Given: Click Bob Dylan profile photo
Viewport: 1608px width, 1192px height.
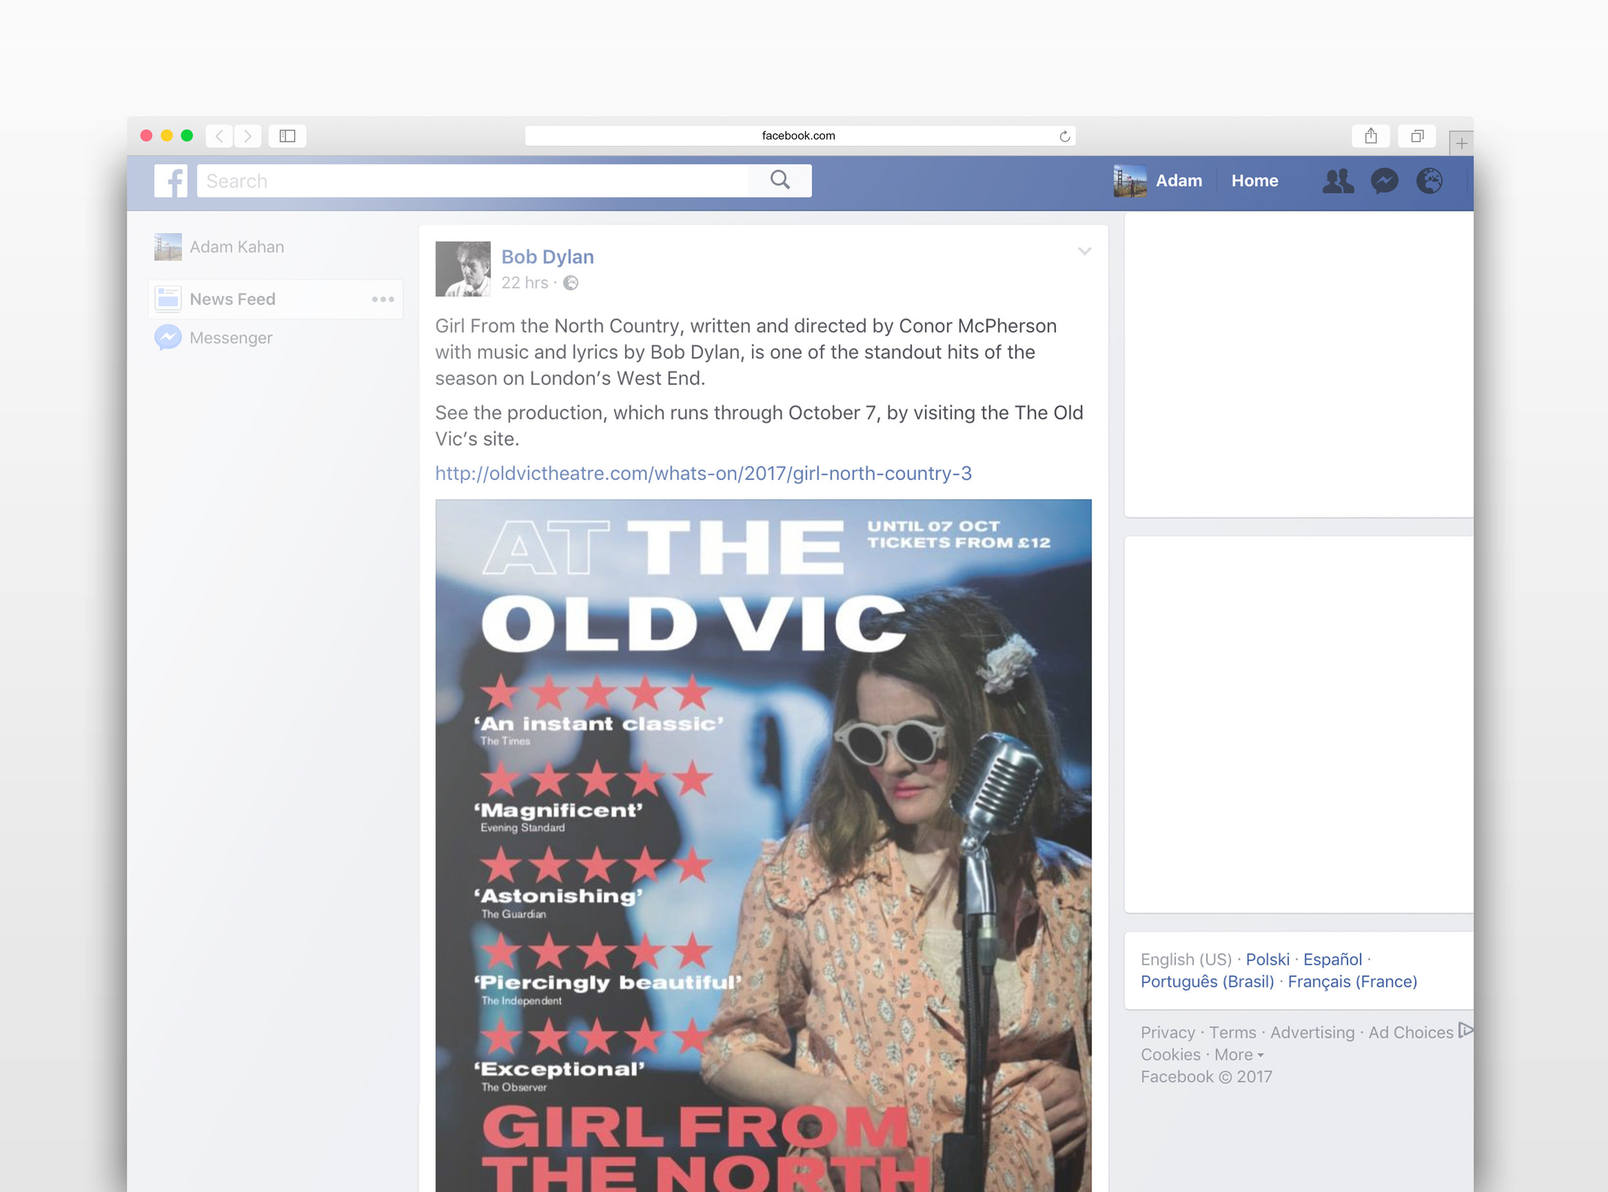Looking at the screenshot, I should click(x=463, y=269).
